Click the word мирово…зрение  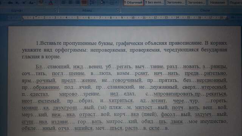pos(80,94)
